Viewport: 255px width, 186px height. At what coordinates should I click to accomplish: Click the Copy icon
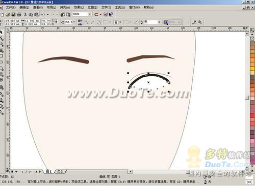tap(31, 15)
